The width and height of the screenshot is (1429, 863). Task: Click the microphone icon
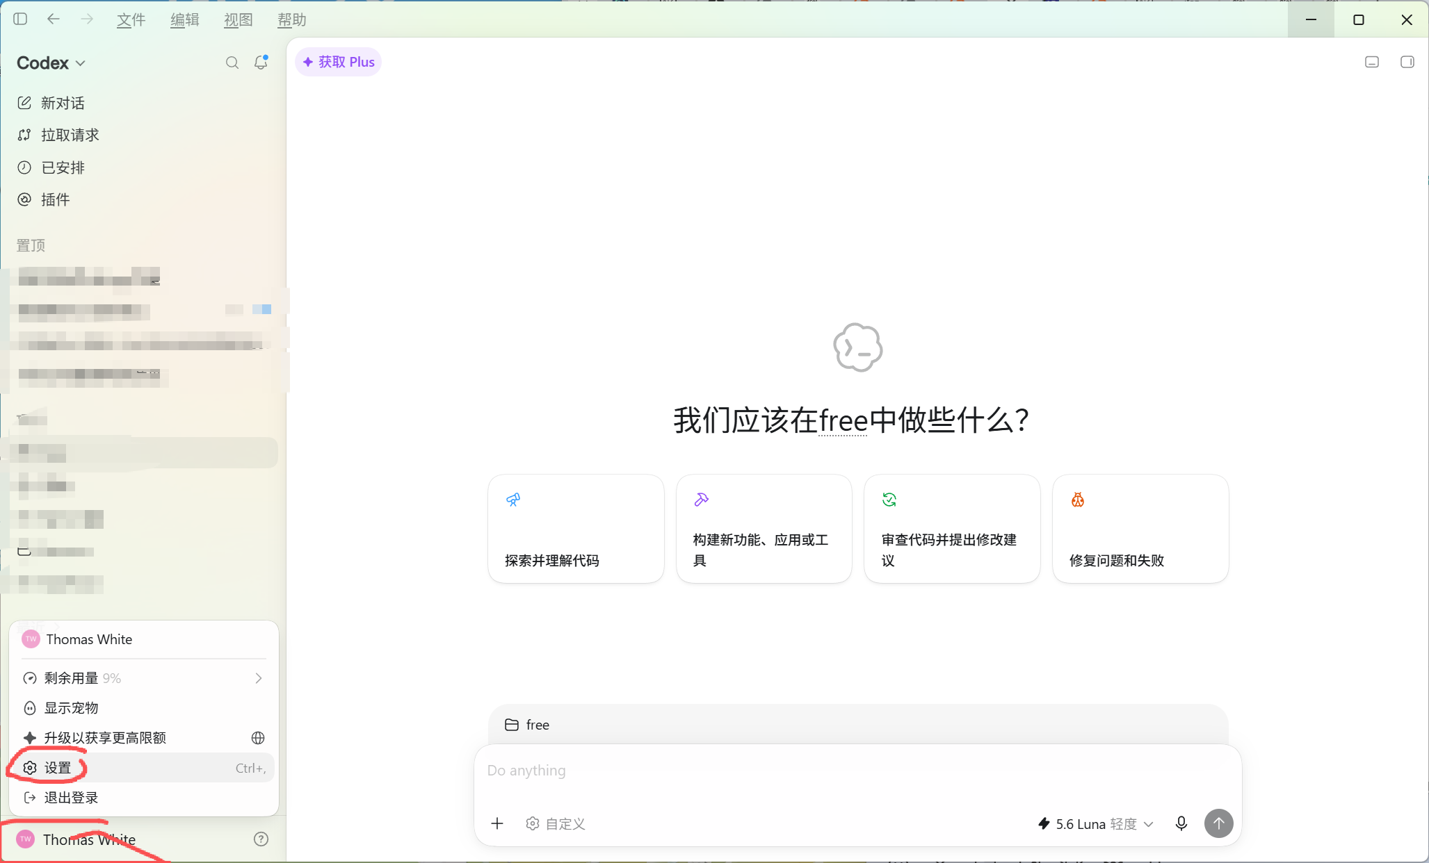pyautogui.click(x=1181, y=823)
